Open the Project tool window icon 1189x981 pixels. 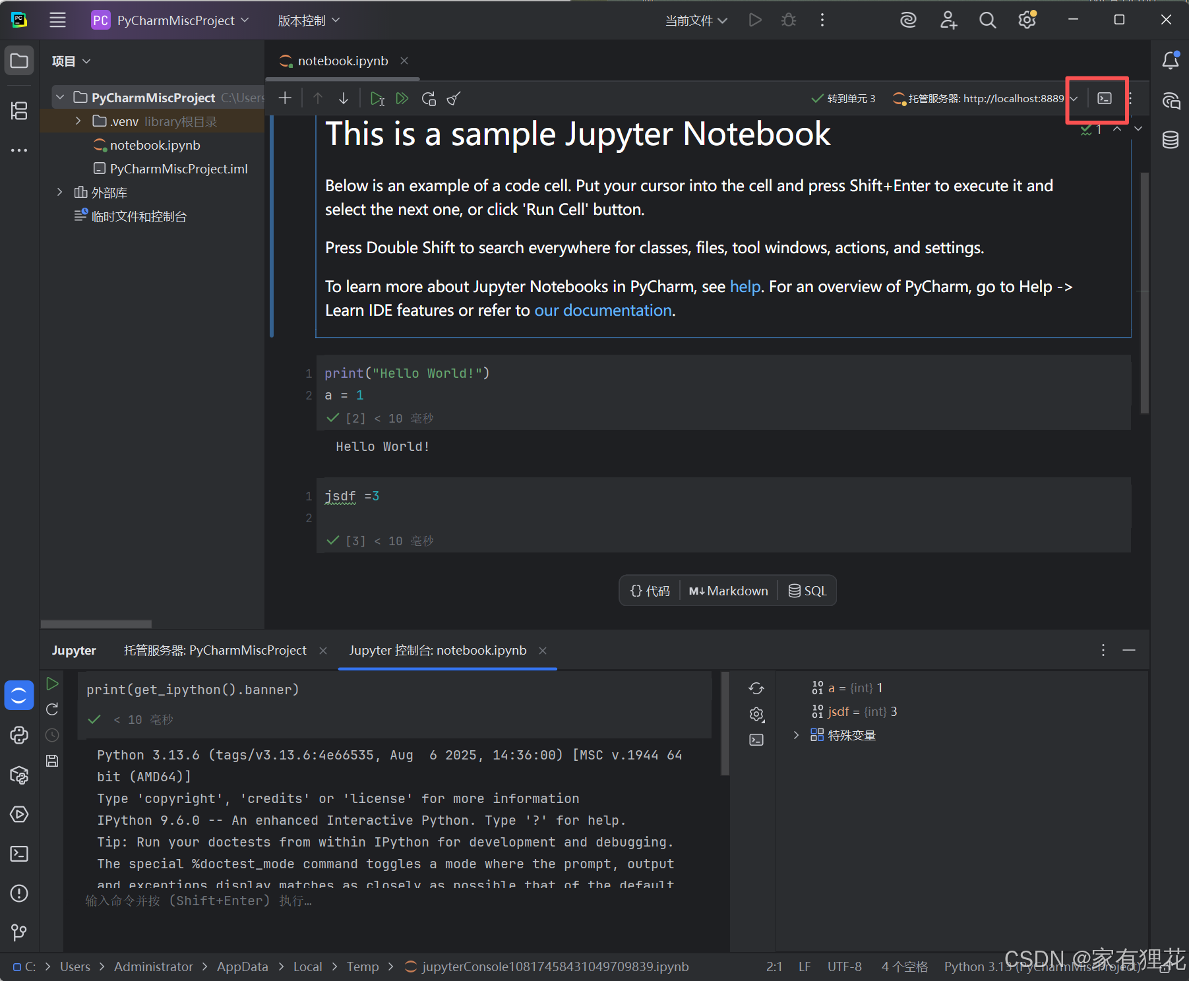click(19, 61)
